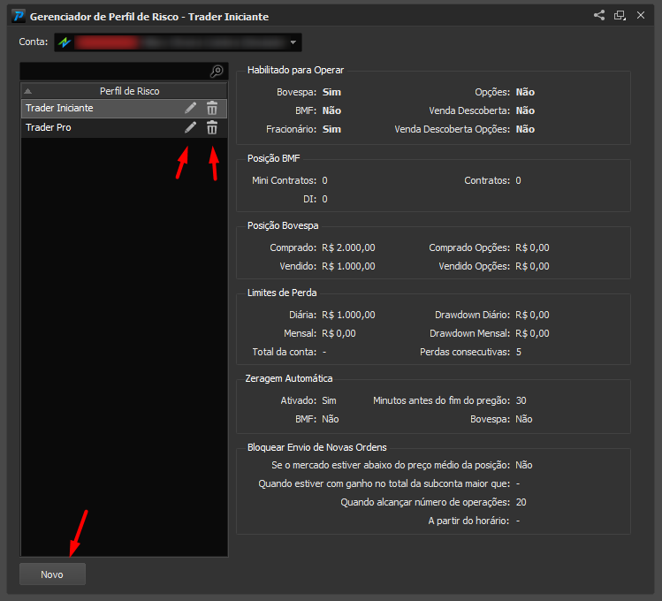Click the Vendido Opções value R$ 0,00
Screen dimensions: 662x601
tap(532, 266)
